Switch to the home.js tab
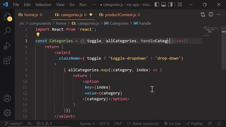226x127 pixels. pyautogui.click(x=31, y=15)
